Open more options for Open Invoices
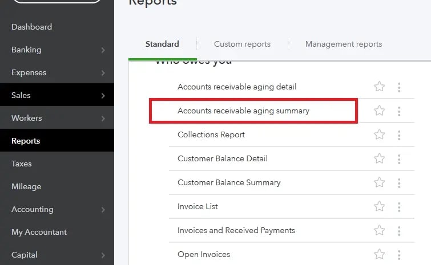Screen dimensions: 431x265 [399, 255]
